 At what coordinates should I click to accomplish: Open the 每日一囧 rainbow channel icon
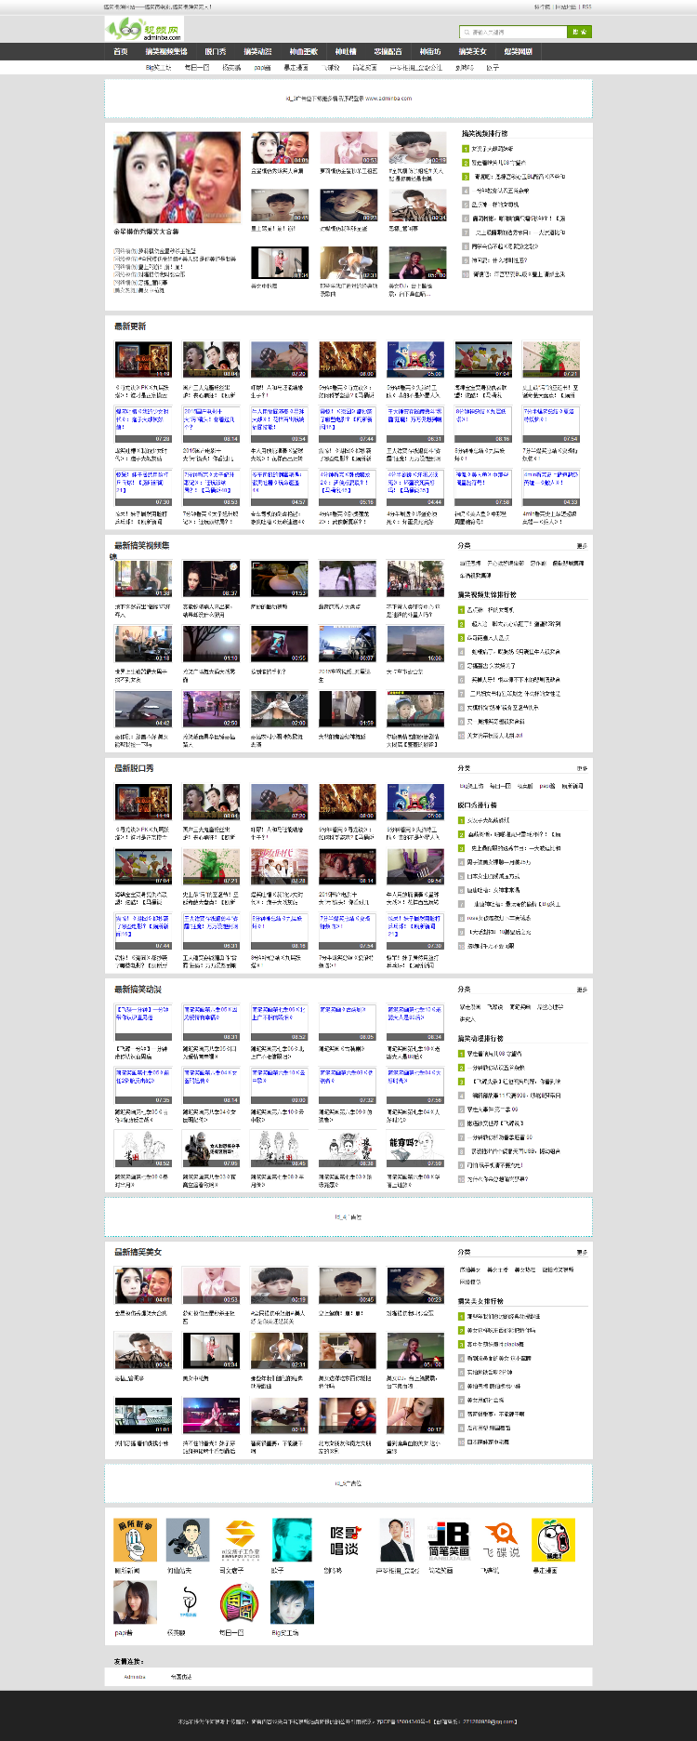click(x=241, y=1602)
